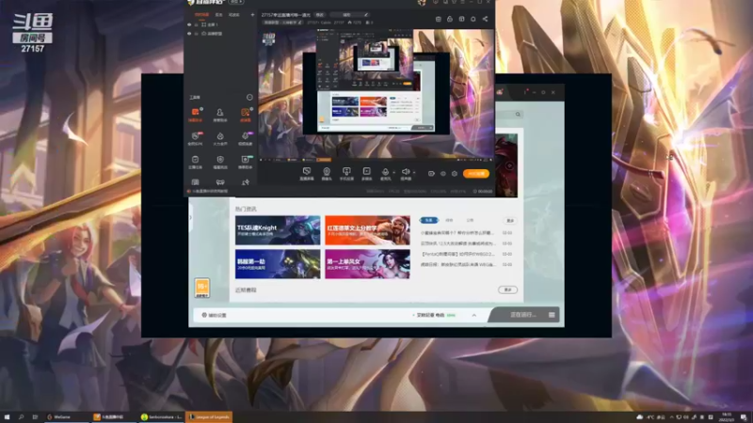Toggle the lock on the second scene source

click(x=196, y=34)
